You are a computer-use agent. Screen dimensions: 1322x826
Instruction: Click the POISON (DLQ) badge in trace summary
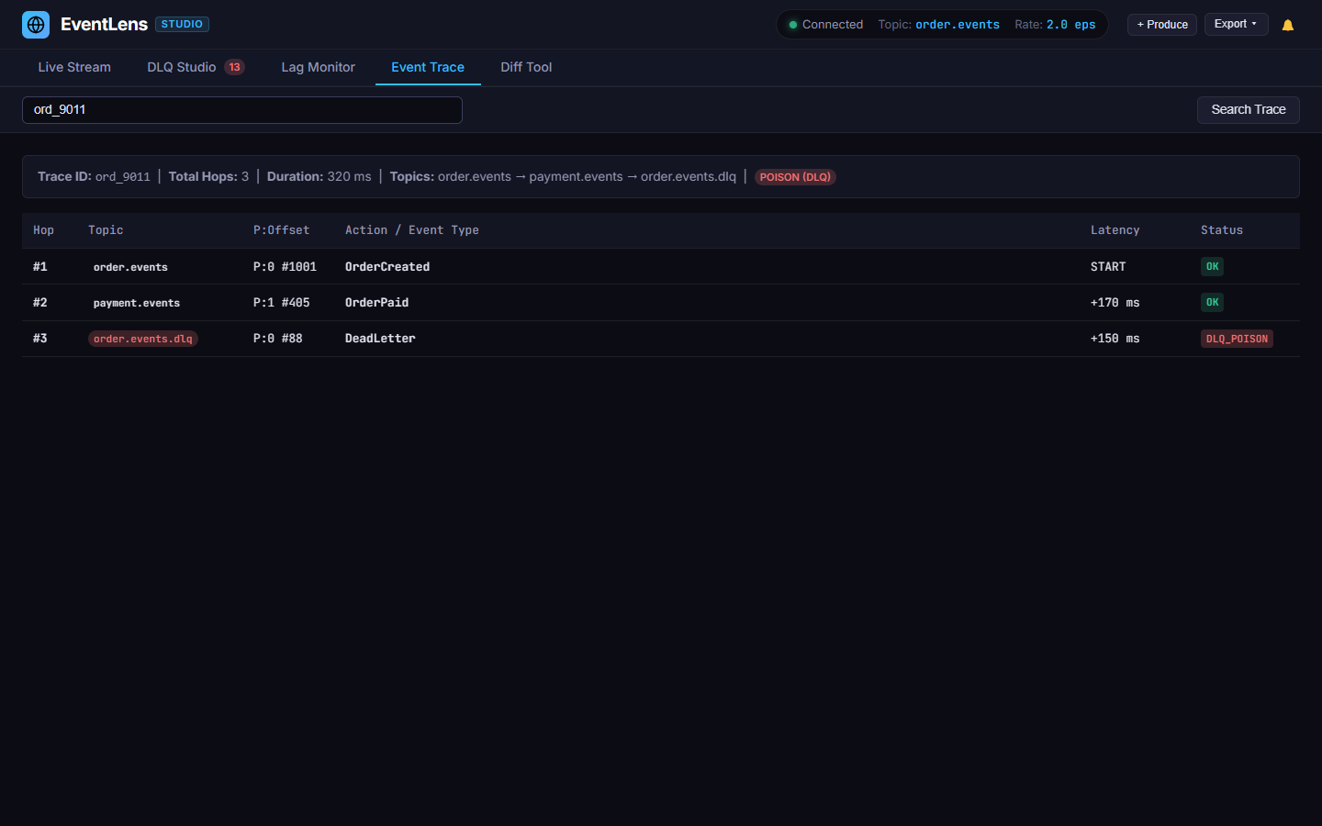(x=795, y=177)
